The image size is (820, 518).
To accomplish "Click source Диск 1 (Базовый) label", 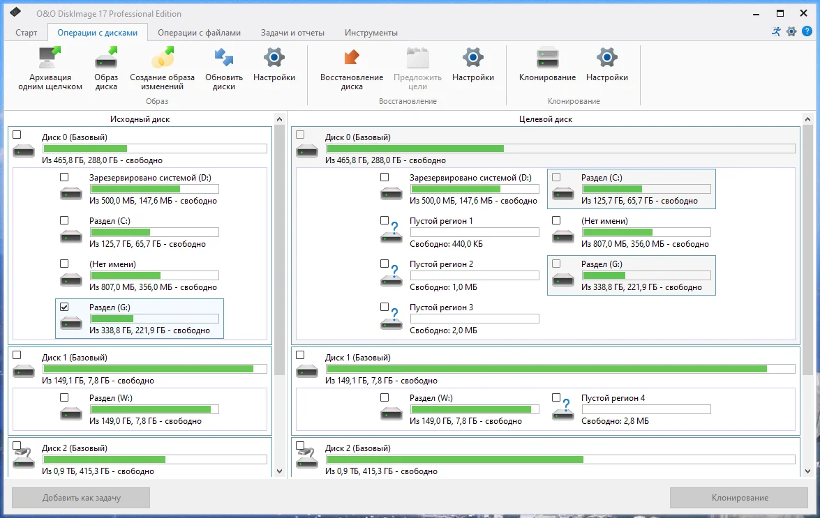I will tap(74, 358).
